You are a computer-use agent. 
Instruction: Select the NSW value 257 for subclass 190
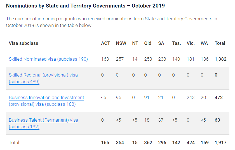(120, 59)
